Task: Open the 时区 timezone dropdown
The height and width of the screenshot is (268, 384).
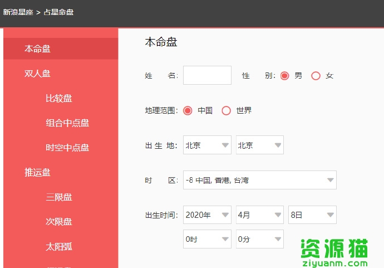Action: pyautogui.click(x=260, y=180)
